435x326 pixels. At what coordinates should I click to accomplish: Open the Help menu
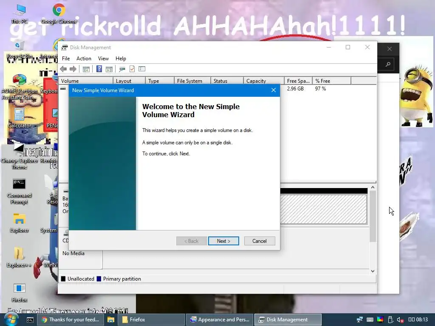[121, 59]
